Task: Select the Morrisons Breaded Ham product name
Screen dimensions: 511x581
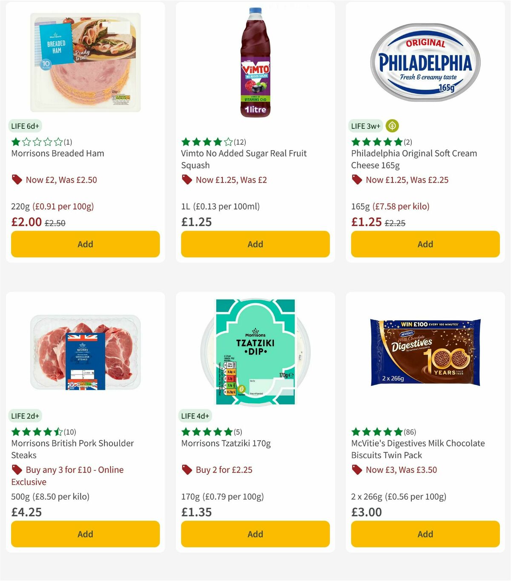Action: [x=57, y=154]
